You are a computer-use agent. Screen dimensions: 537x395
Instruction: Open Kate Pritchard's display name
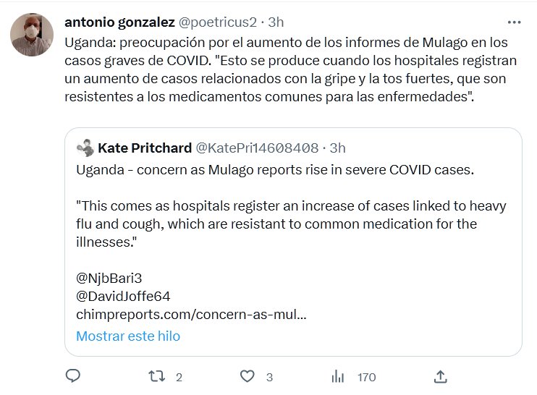point(144,148)
